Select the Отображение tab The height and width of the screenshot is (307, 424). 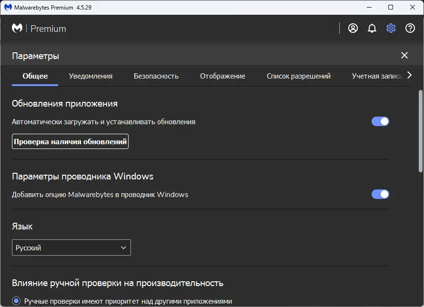click(223, 76)
